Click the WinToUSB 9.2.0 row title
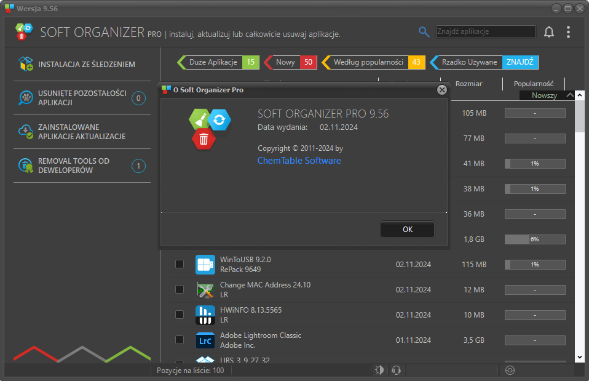The width and height of the screenshot is (589, 381). pyautogui.click(x=245, y=260)
